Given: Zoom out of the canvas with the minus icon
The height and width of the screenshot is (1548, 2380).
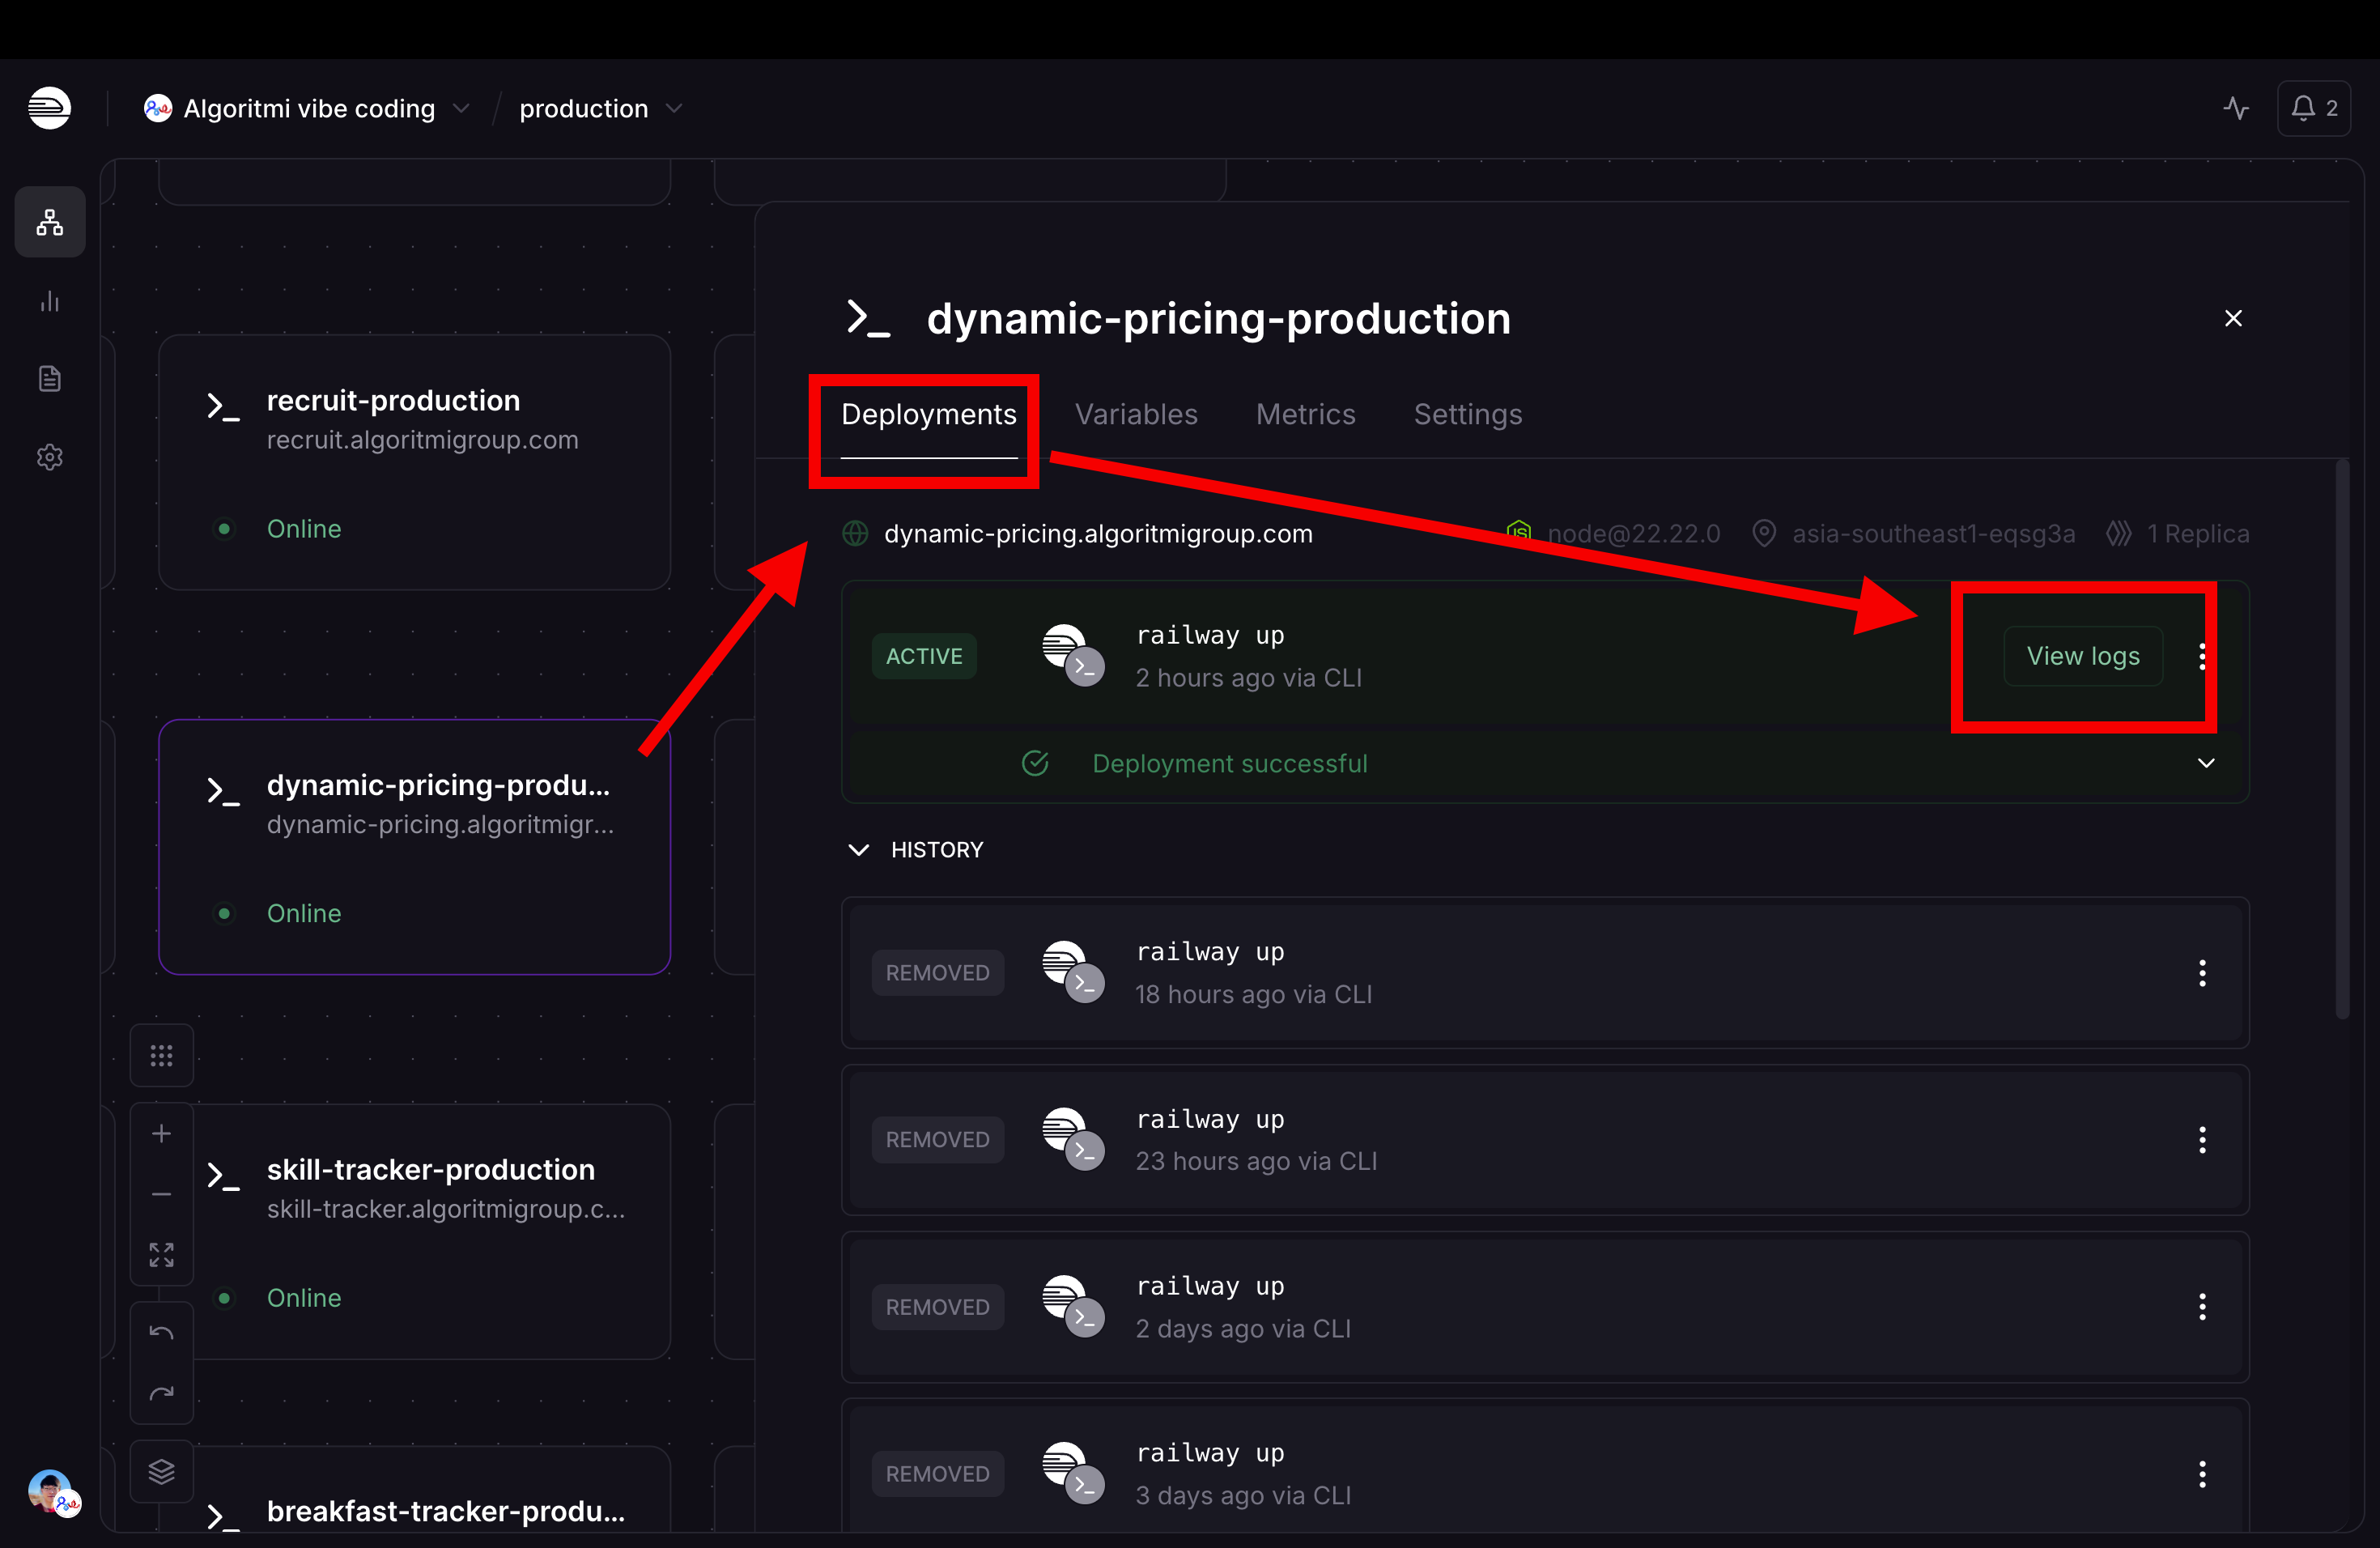Looking at the screenshot, I should (162, 1194).
